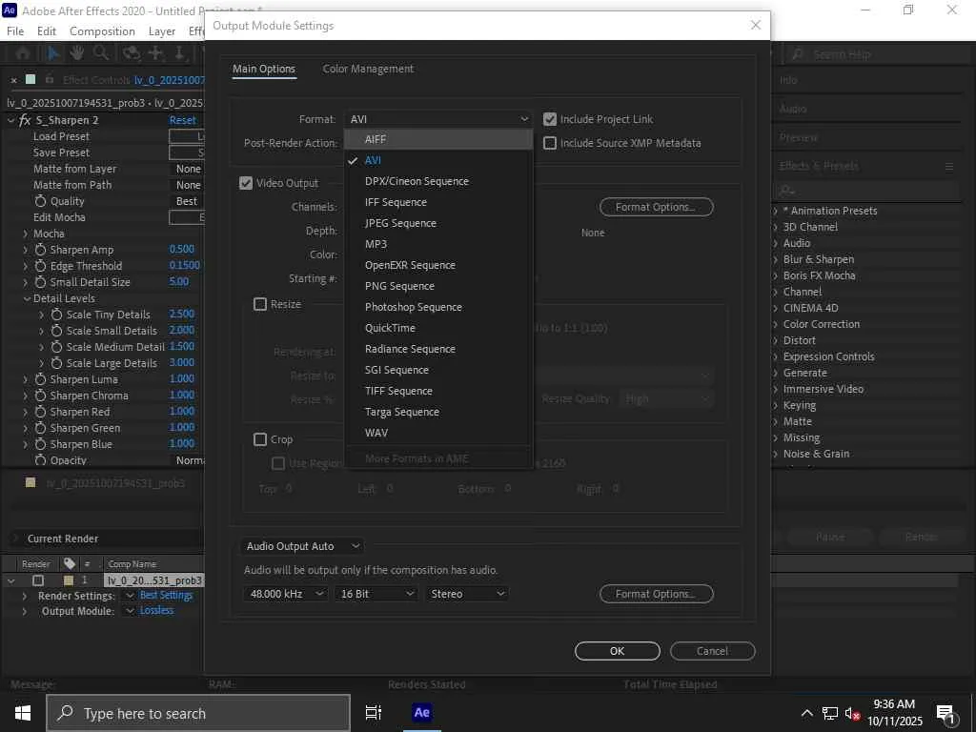Screen dimensions: 976x732
Task: Choose DPX/Cineon Sequence format
Action: (x=438, y=181)
